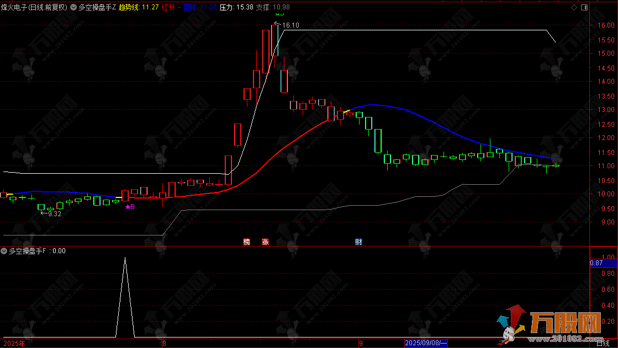Click the 16.00 price axis label
This screenshot has height=348, width=618.
606,25
